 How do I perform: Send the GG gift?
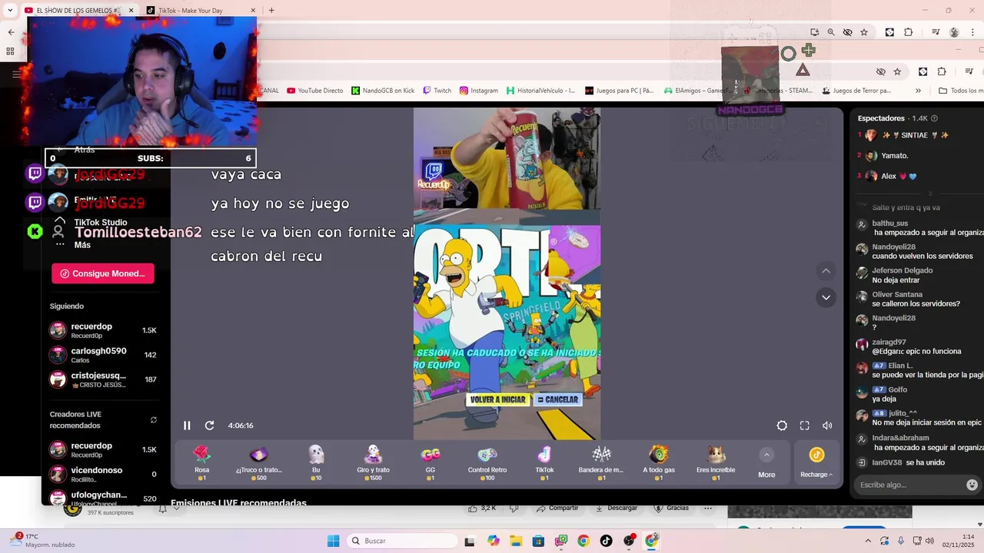[x=430, y=462]
